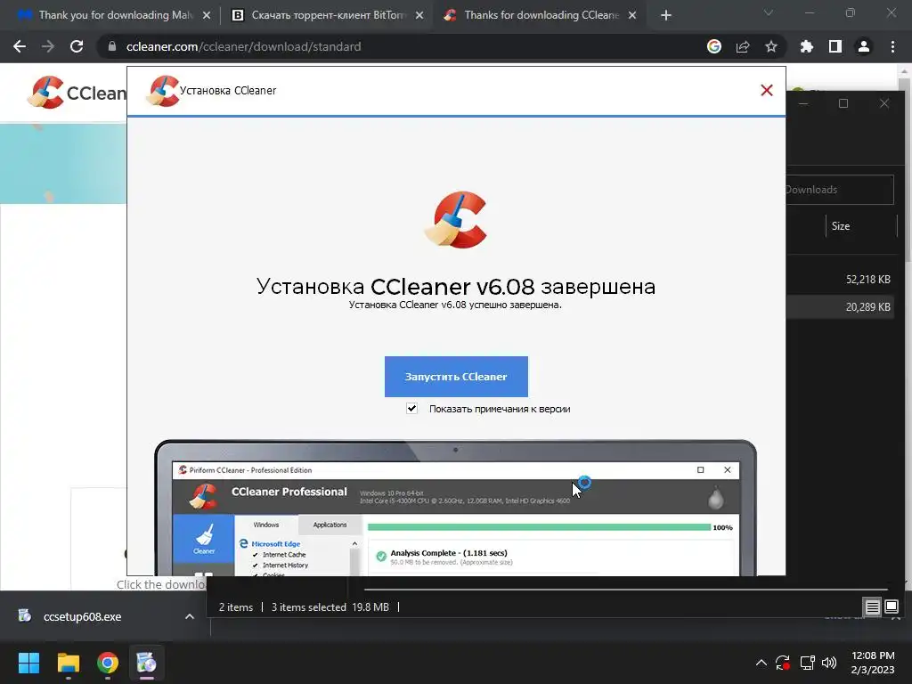Screen dimensions: 912x684
Task: Close the BitTorrent browser tab
Action: click(x=419, y=16)
